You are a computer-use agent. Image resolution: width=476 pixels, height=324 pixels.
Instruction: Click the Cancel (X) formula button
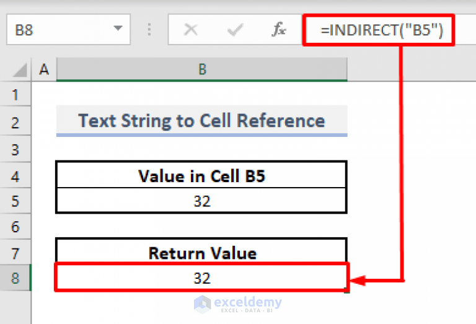point(191,30)
